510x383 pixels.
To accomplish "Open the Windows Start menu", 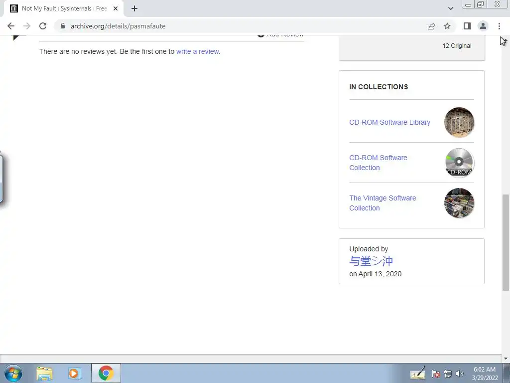I will coord(13,373).
